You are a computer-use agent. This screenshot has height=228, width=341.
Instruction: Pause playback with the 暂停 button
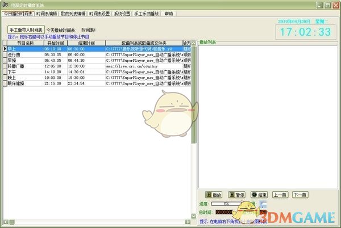[x=235, y=195]
